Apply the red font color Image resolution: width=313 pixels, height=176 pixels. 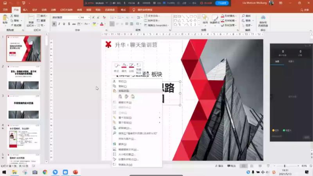[x=102, y=24]
